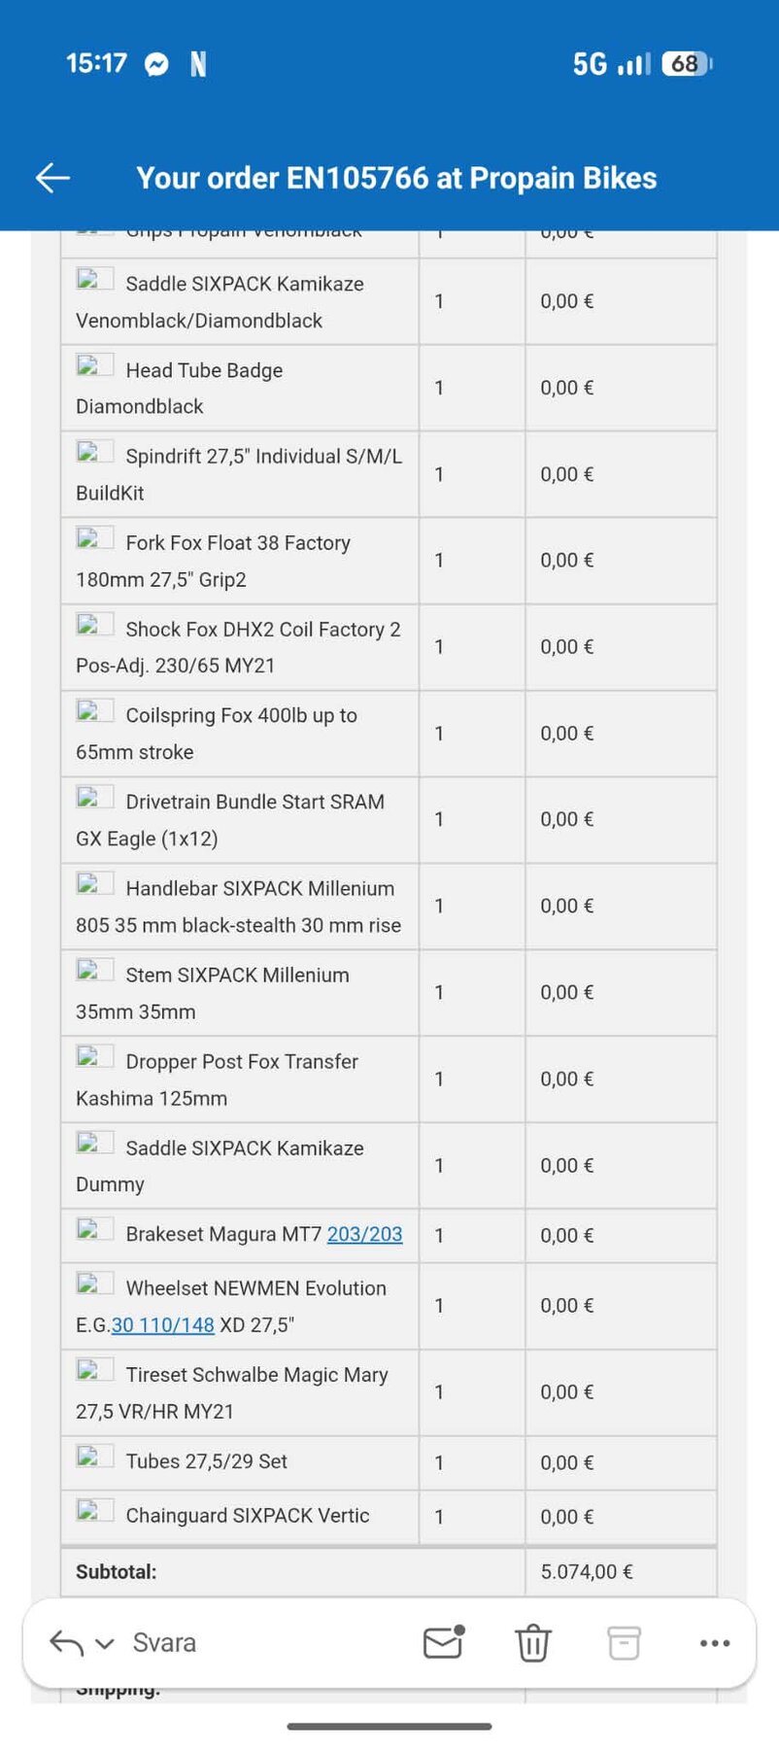Open the 30 110/148 wheelset link
The height and width of the screenshot is (1749, 779).
click(163, 1324)
